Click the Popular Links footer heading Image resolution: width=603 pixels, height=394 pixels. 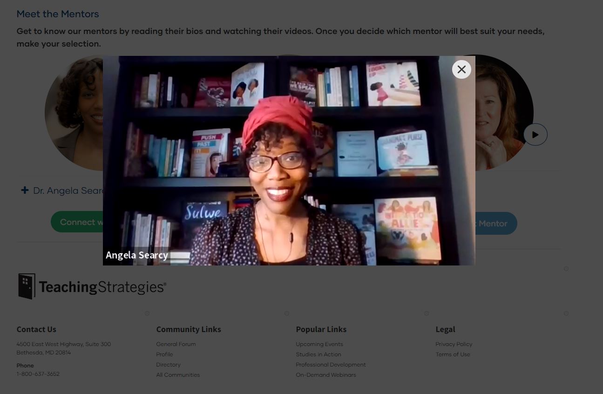(321, 329)
